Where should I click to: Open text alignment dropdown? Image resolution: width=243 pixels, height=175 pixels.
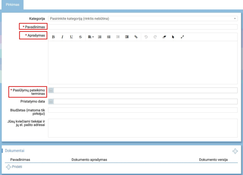91,37
